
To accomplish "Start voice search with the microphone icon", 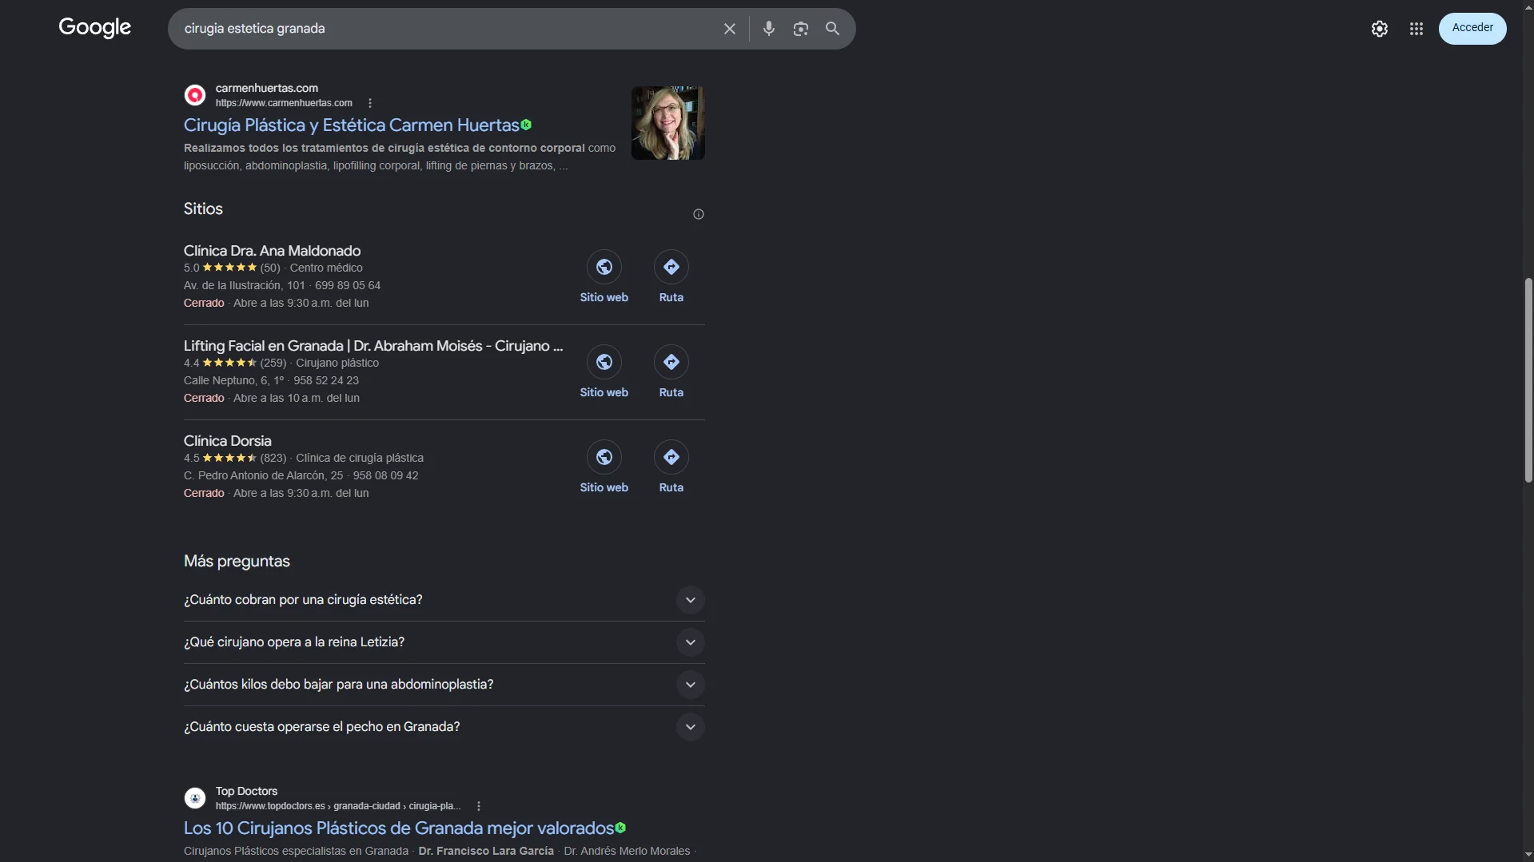I will click(768, 29).
